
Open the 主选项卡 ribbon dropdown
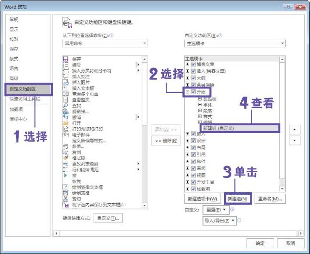(235, 44)
